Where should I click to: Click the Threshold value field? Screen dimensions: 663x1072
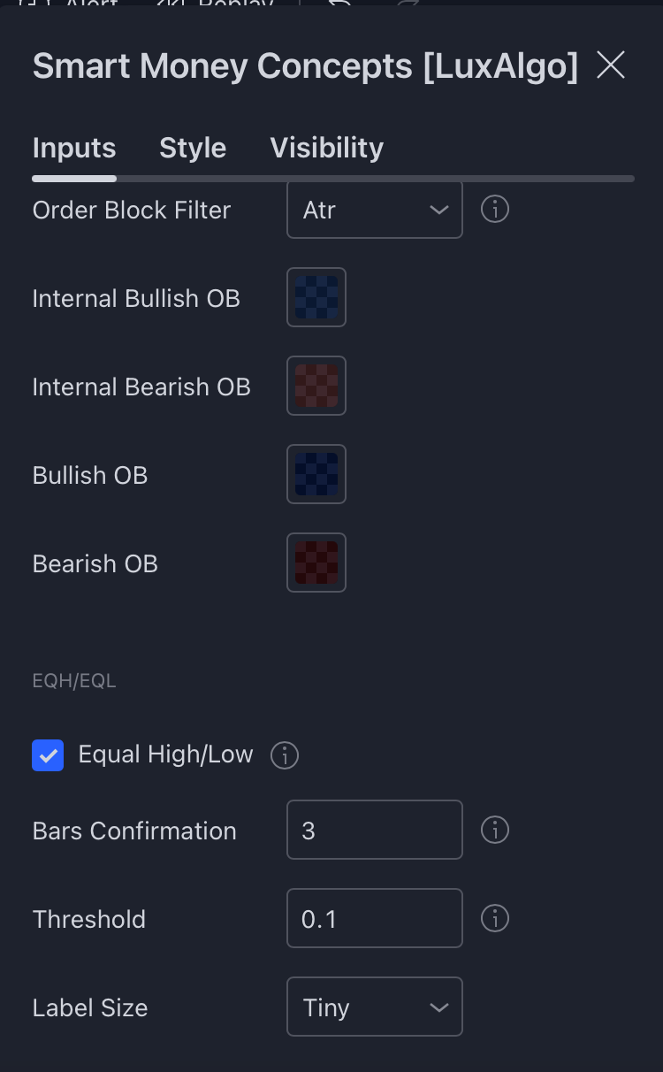point(374,918)
